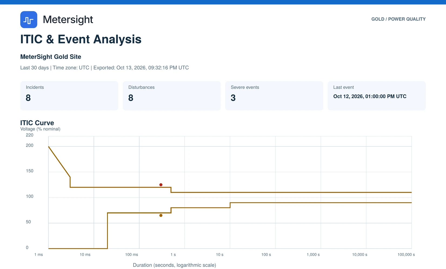
Task: Click the 10,000 s duration axis label
Action: coord(360,255)
